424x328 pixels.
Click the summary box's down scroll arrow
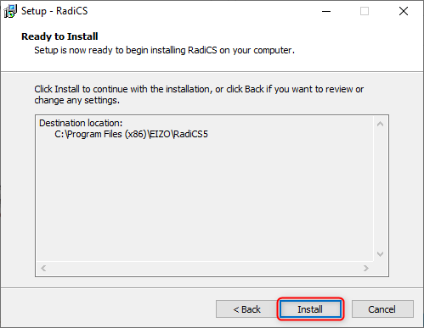381,254
